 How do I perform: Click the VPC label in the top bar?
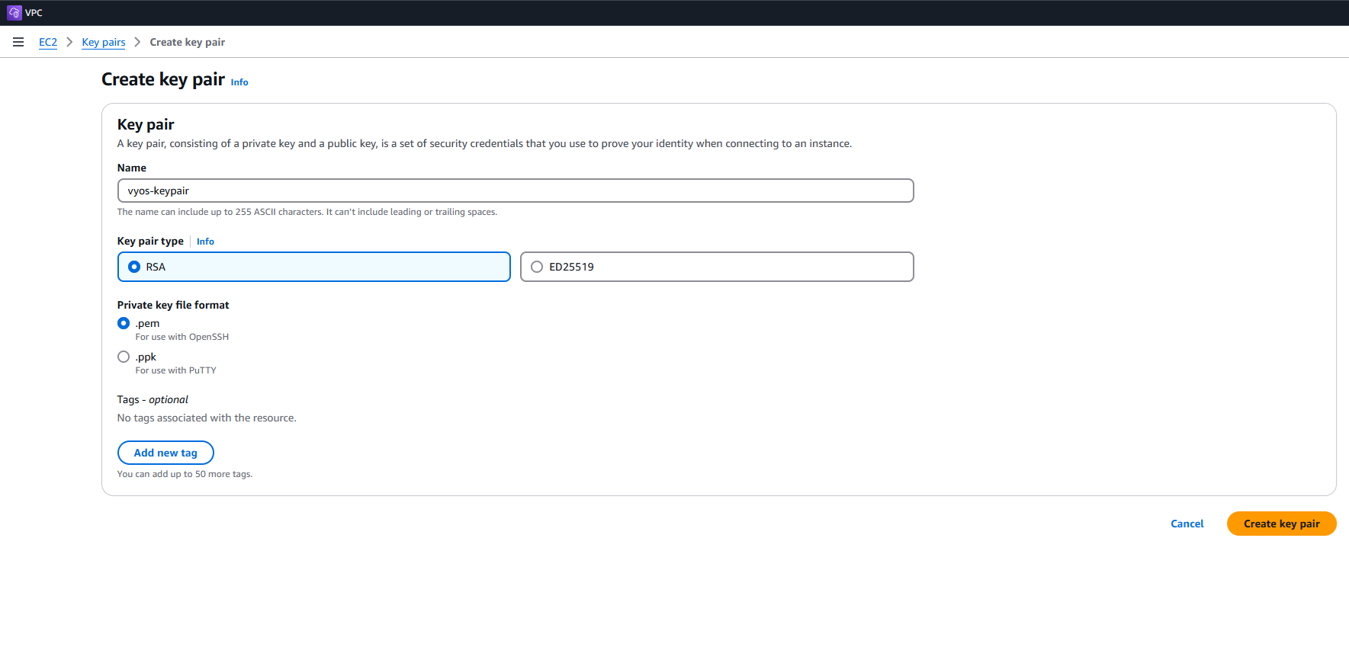[34, 13]
